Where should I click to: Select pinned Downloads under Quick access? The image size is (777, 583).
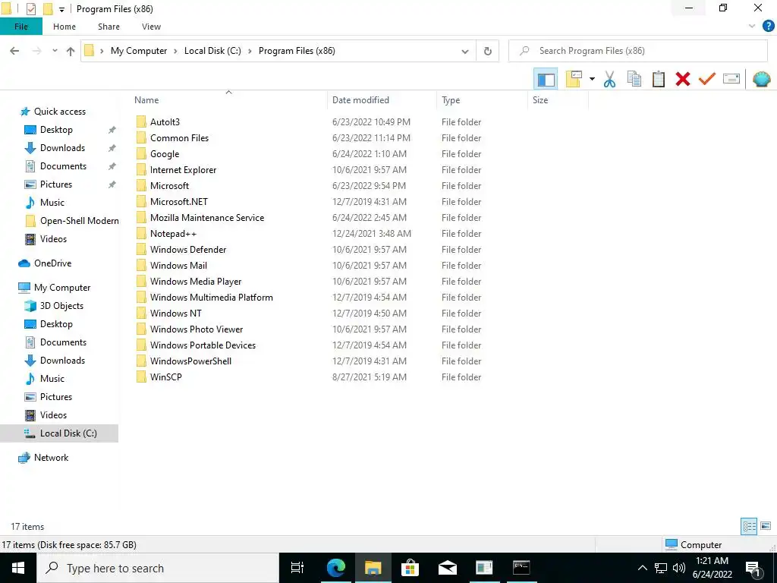[62, 148]
